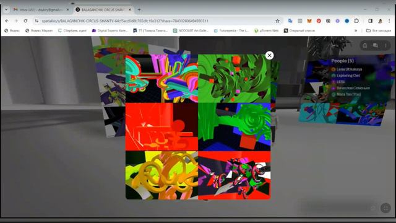Image resolution: width=396 pixels, height=223 pixels.
Task: Select Lena Utkakaya in People list
Action: pos(346,69)
